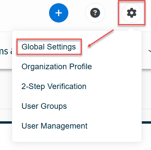This screenshot has height=150, width=151.
Task: Click the partially hidden tab behind the menu
Action: 6,51
